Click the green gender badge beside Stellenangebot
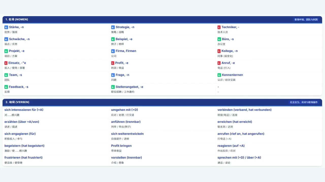Image resolution: width=325 pixels, height=182 pixels. click(113, 87)
